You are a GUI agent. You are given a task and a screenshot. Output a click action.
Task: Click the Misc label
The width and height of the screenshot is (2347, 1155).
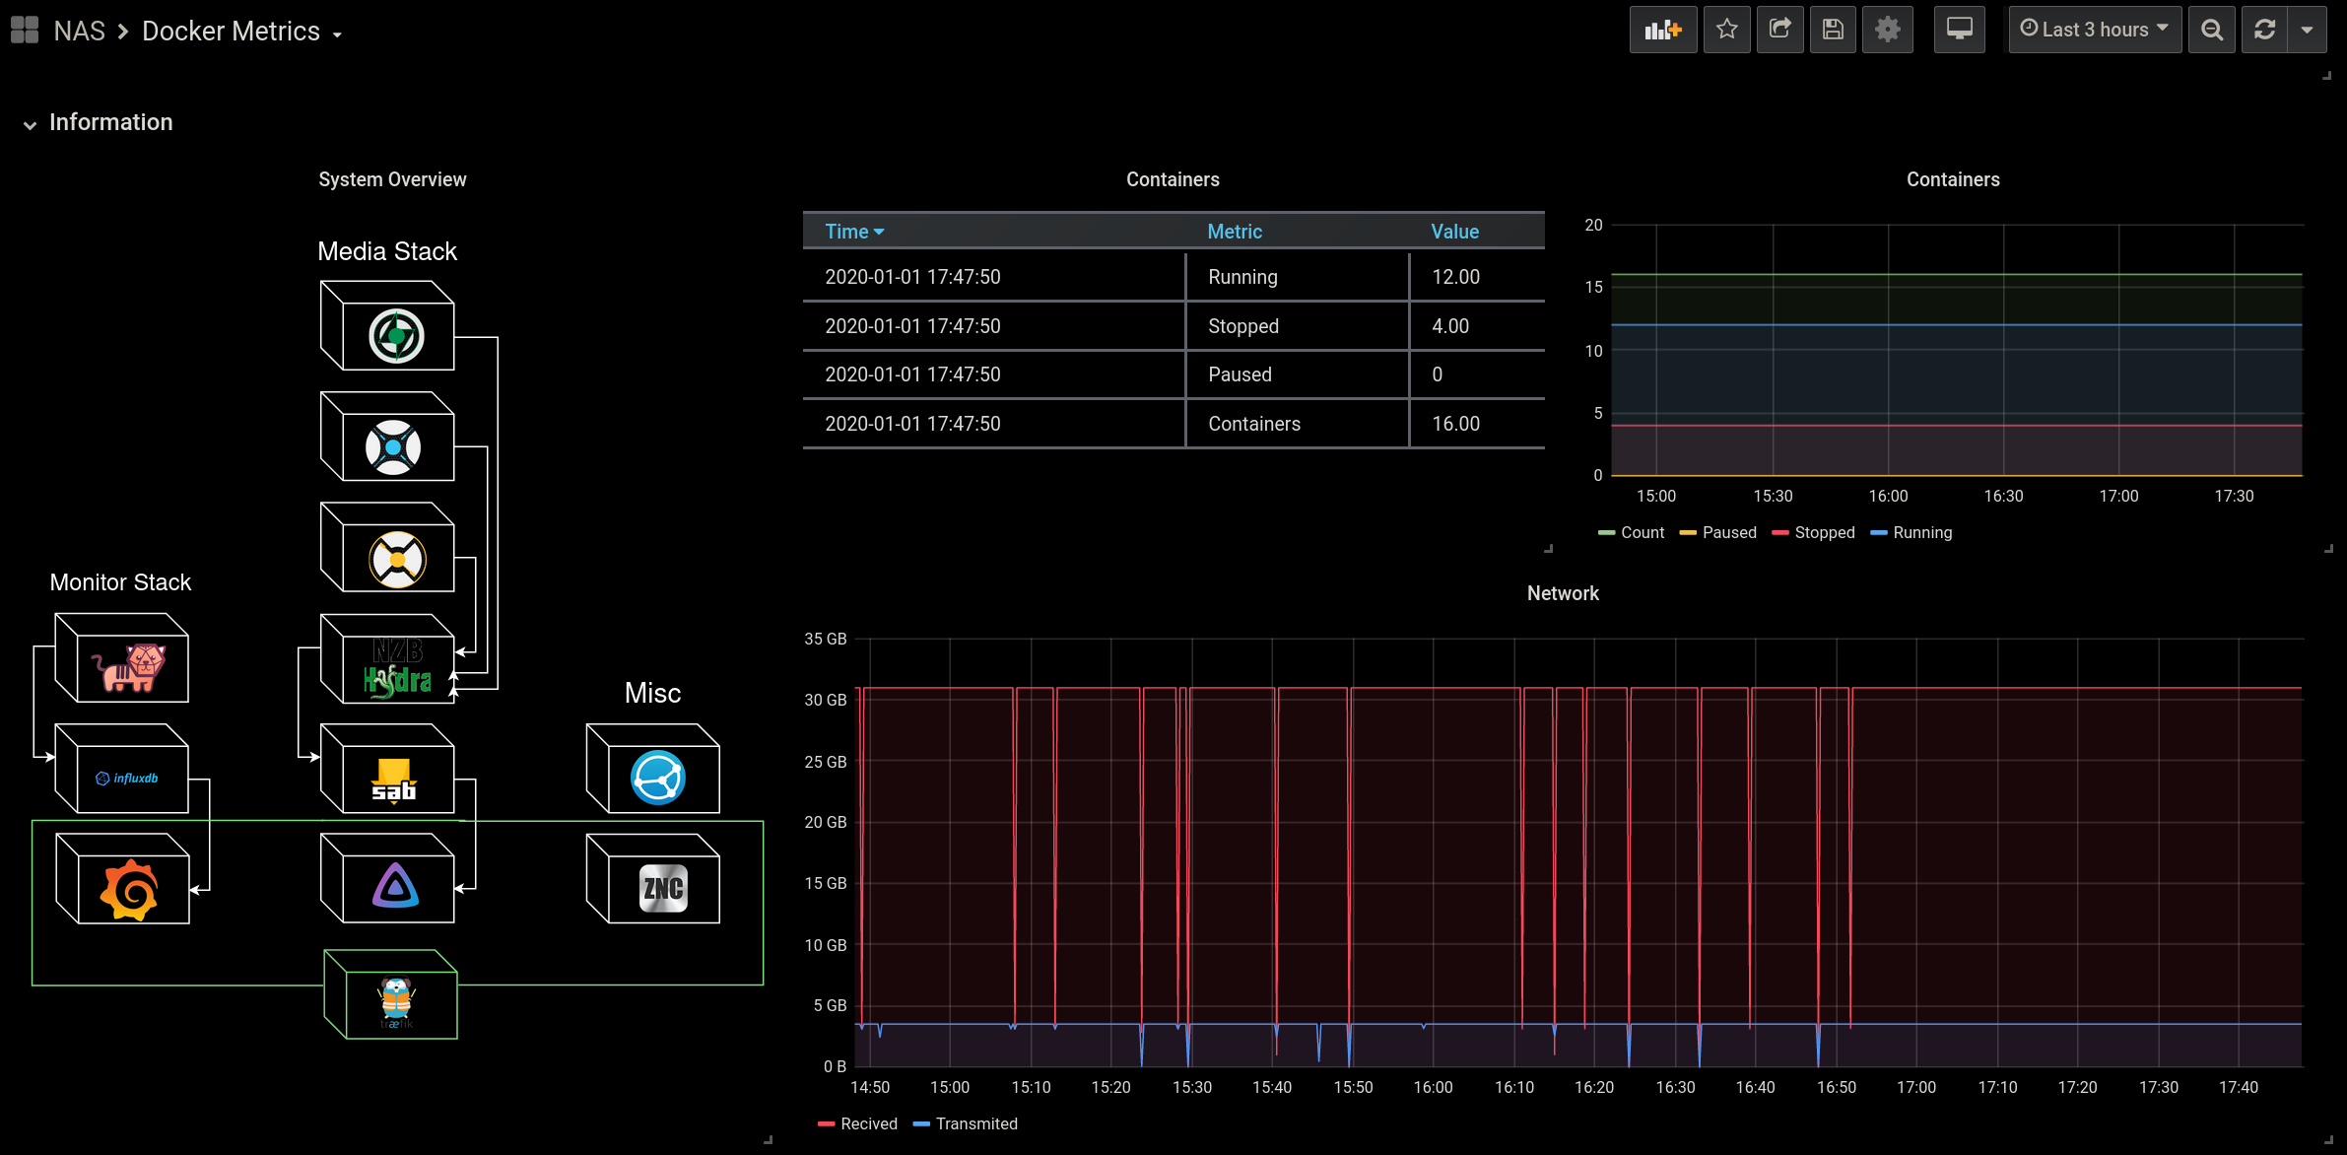coord(652,693)
